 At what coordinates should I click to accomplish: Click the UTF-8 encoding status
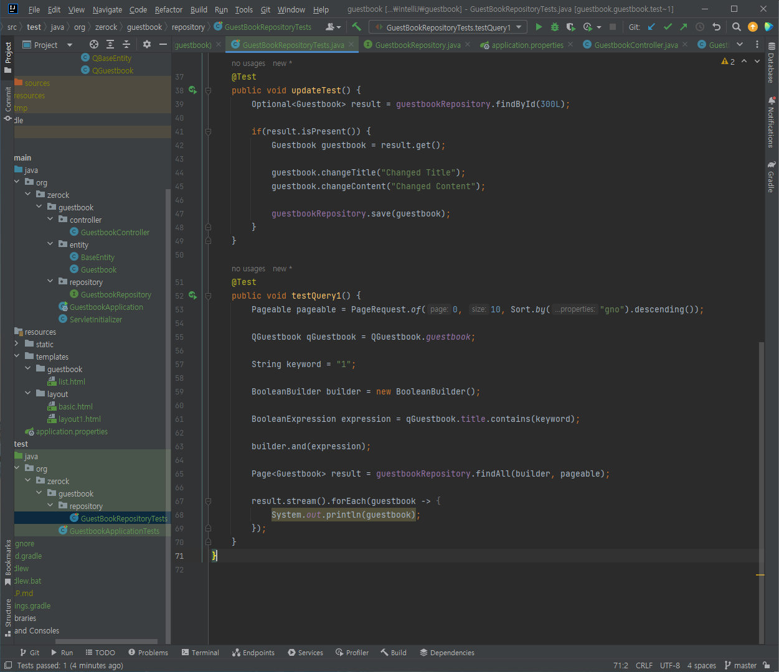coord(670,666)
